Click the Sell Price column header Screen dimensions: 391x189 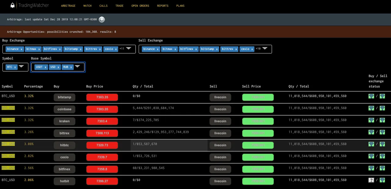point(251,86)
